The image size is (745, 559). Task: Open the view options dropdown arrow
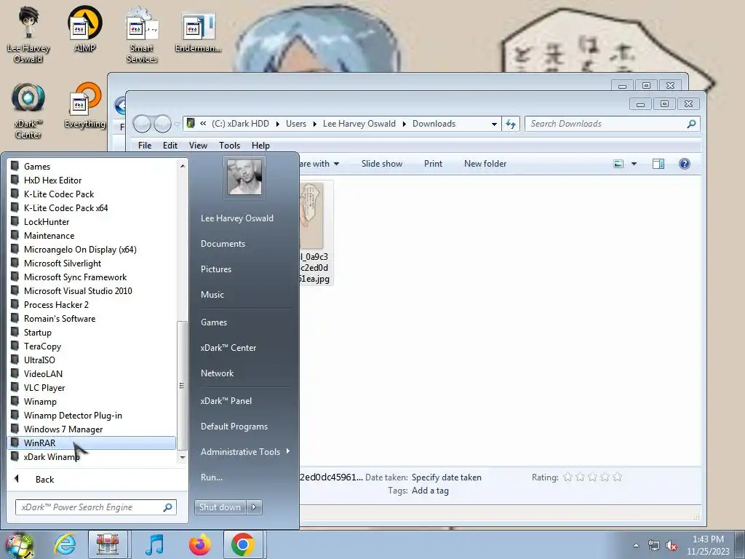point(634,164)
